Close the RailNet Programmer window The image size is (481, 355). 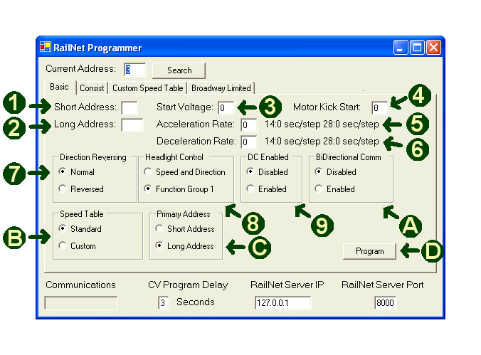(x=434, y=48)
